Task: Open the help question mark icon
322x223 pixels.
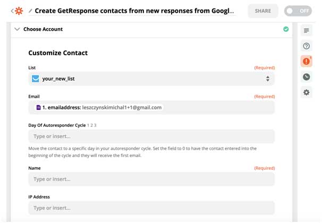Action: click(306, 46)
